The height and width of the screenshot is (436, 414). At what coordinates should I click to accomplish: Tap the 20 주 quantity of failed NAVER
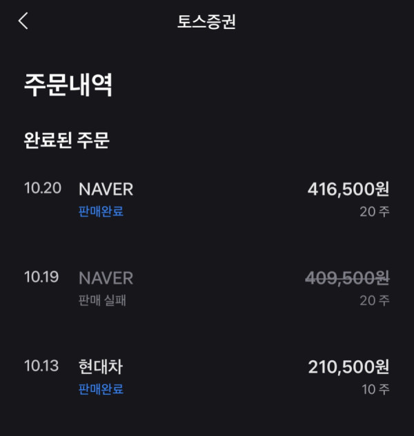(x=375, y=300)
